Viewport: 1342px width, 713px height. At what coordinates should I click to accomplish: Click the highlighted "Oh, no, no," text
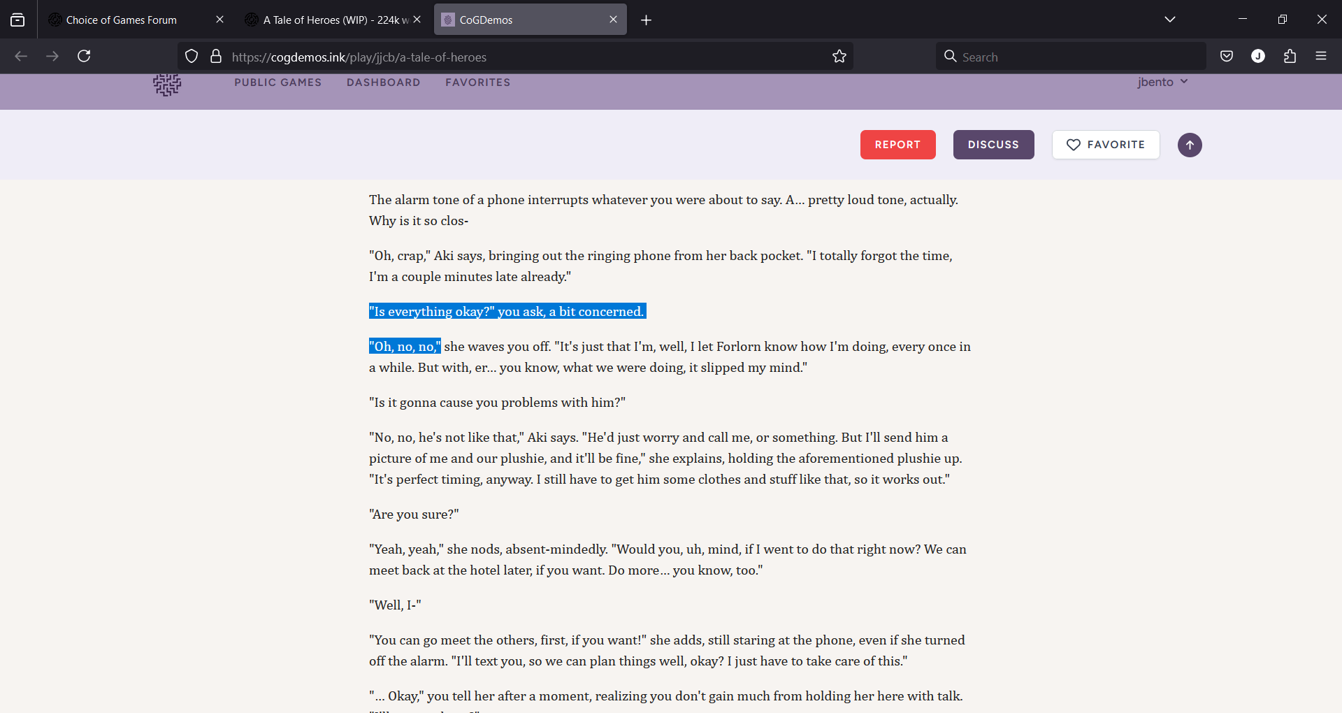coord(405,347)
